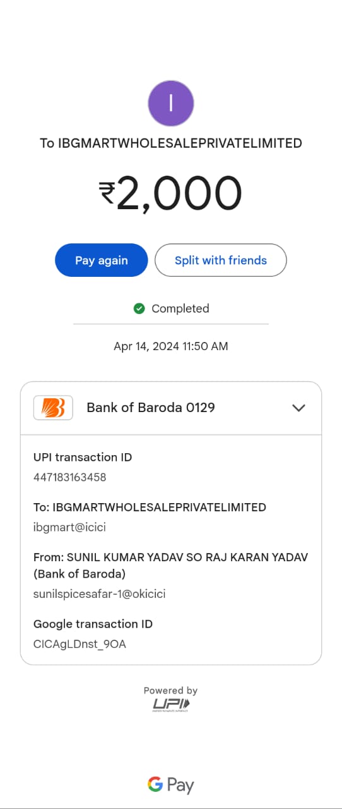Click the green Completed checkmark icon

pos(139,308)
